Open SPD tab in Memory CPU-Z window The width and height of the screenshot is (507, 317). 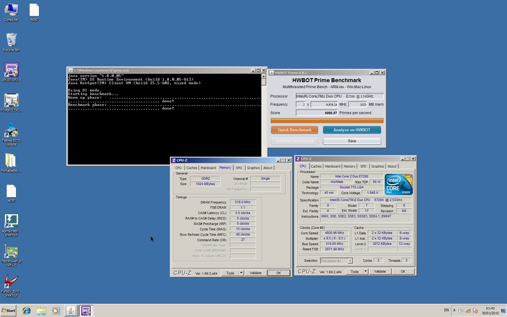(x=239, y=168)
